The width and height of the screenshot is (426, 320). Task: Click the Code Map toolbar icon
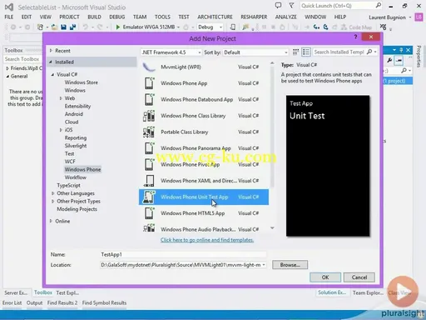pyautogui.click(x=344, y=27)
